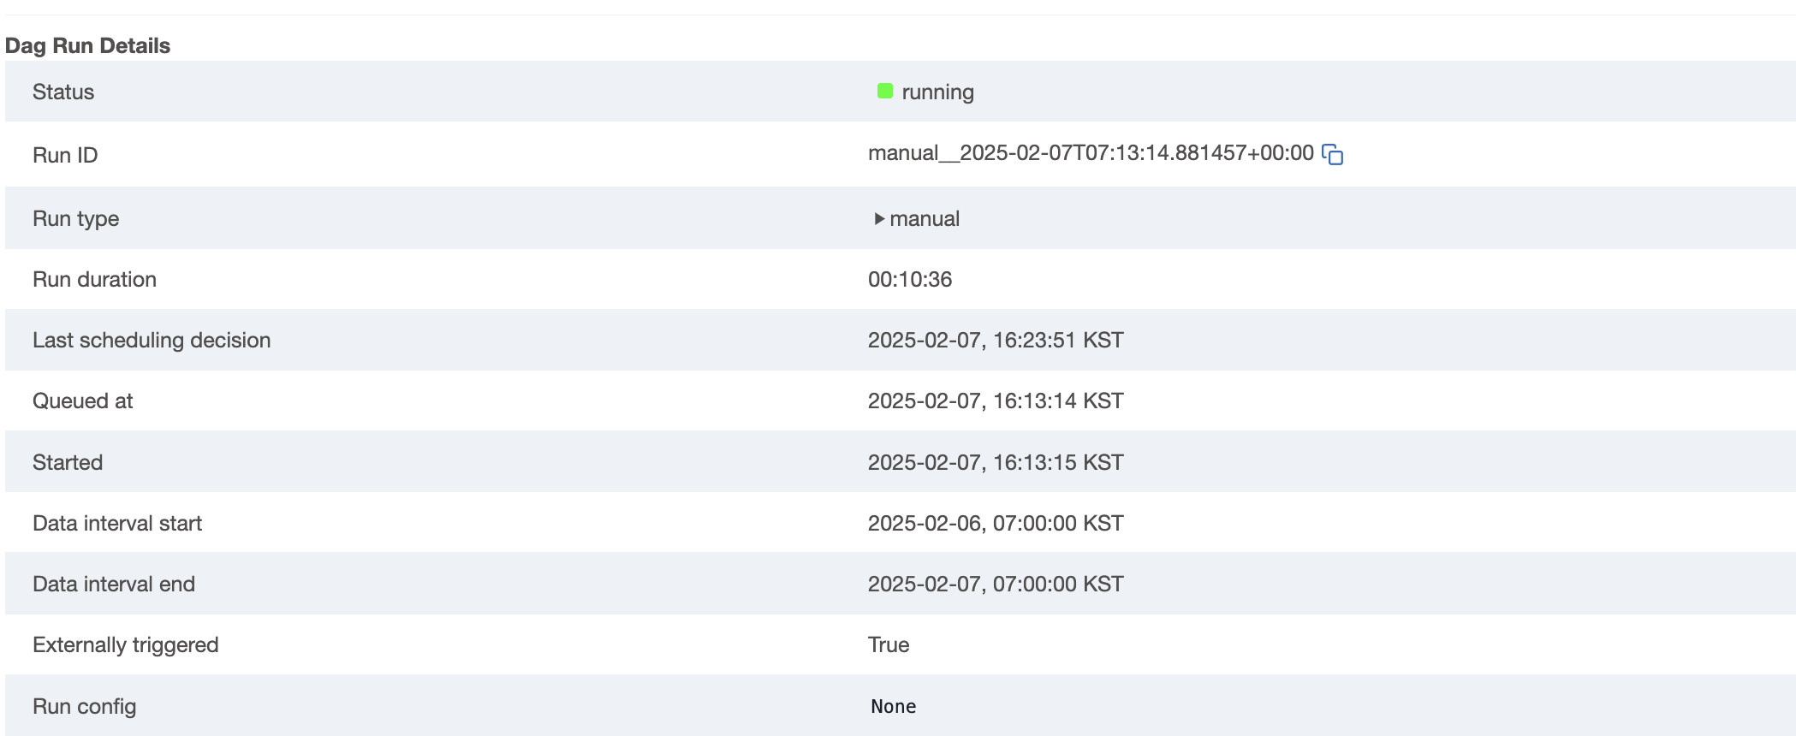Select the Run ID value text

[1090, 153]
